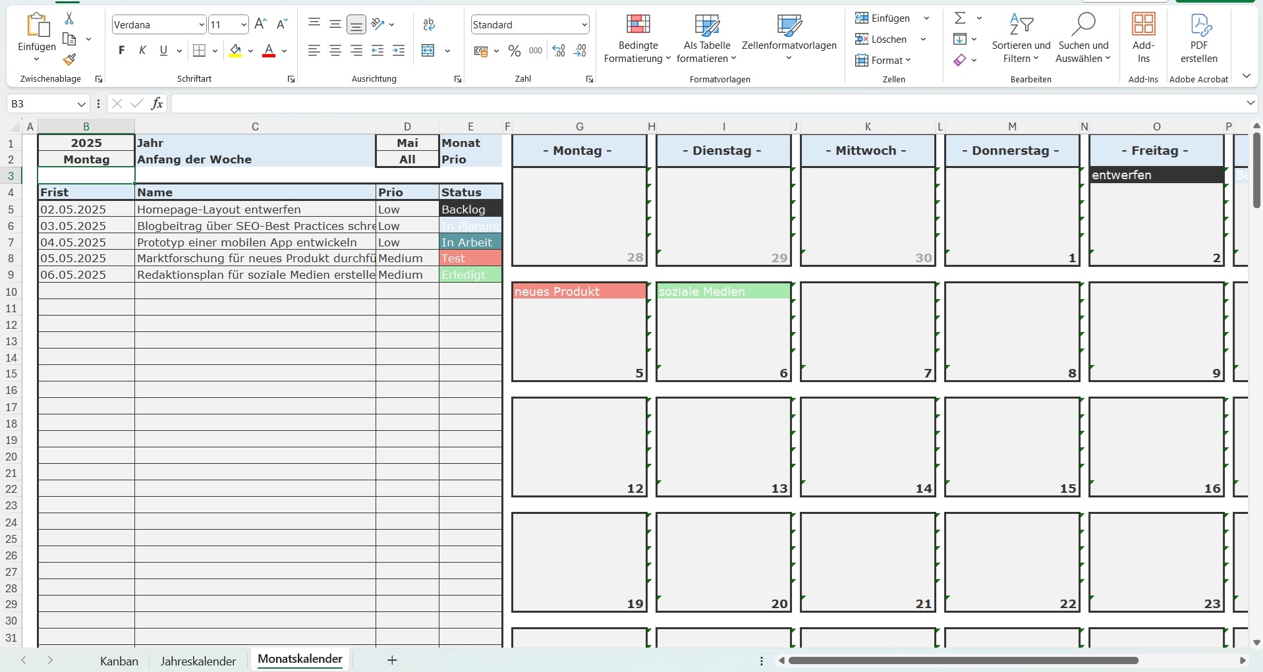The height and width of the screenshot is (672, 1263).
Task: Apply the red font color
Action: click(268, 51)
